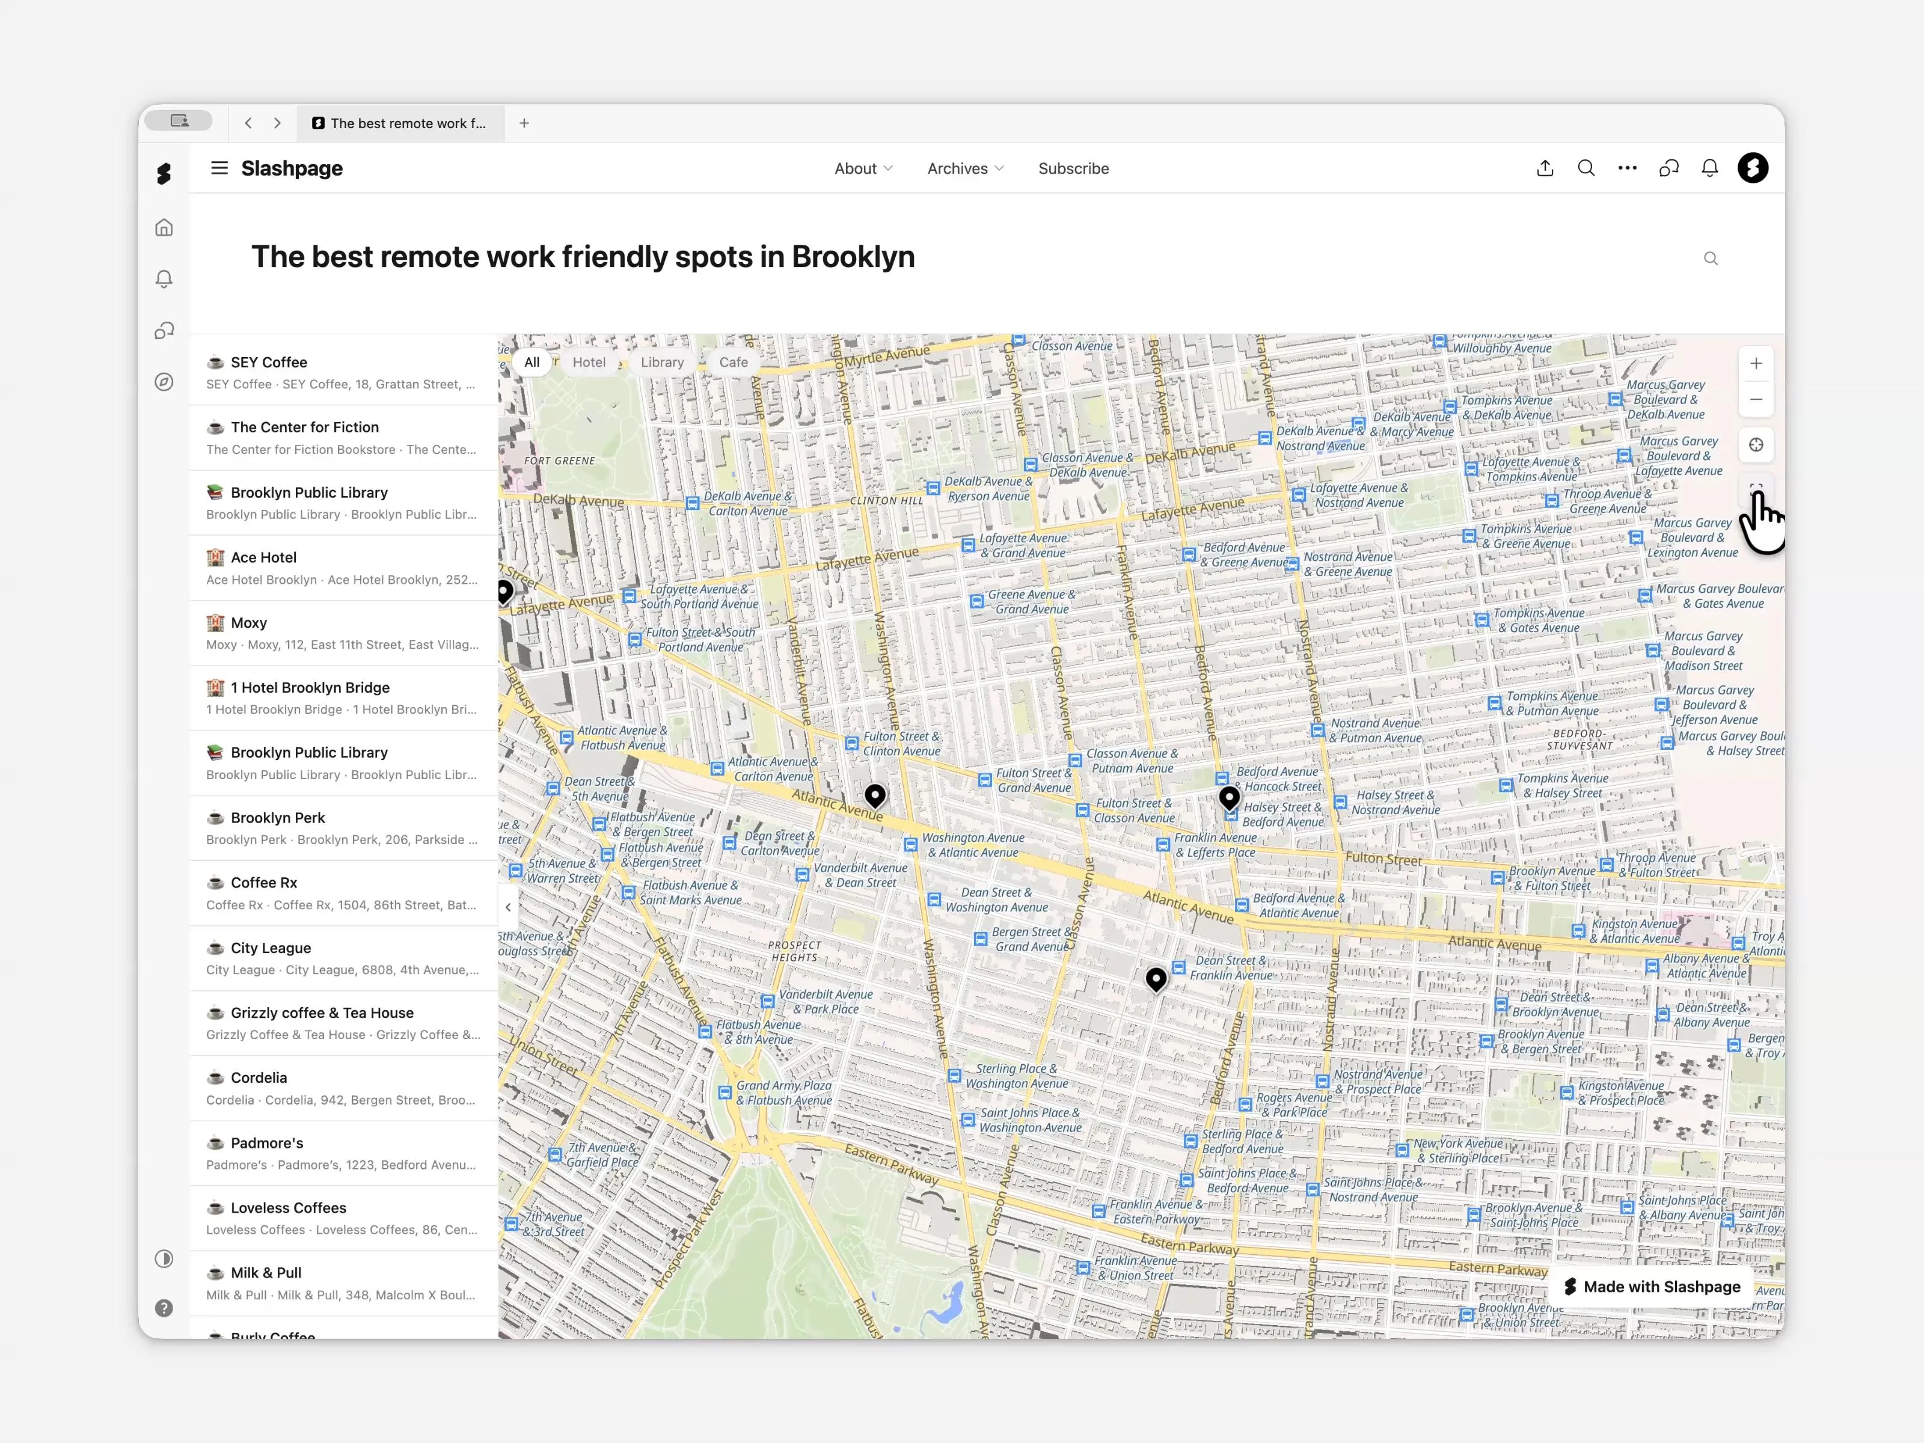
Task: Click map pin near Dean Street & Franklin Avenue
Action: 1156,979
